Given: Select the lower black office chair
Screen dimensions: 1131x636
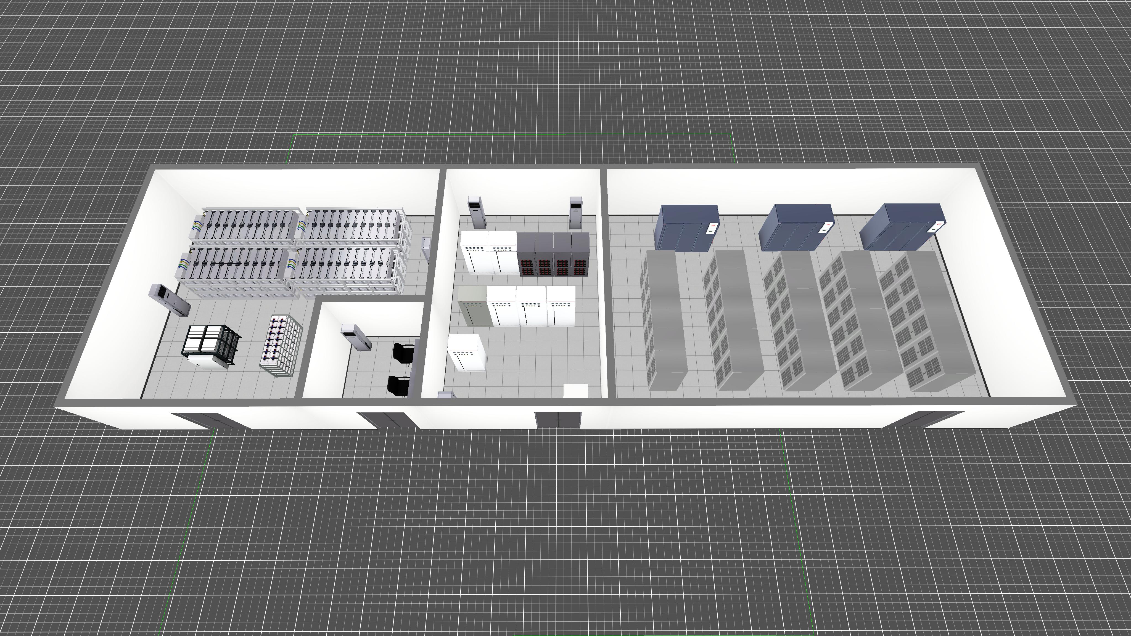Looking at the screenshot, I should 399,385.
